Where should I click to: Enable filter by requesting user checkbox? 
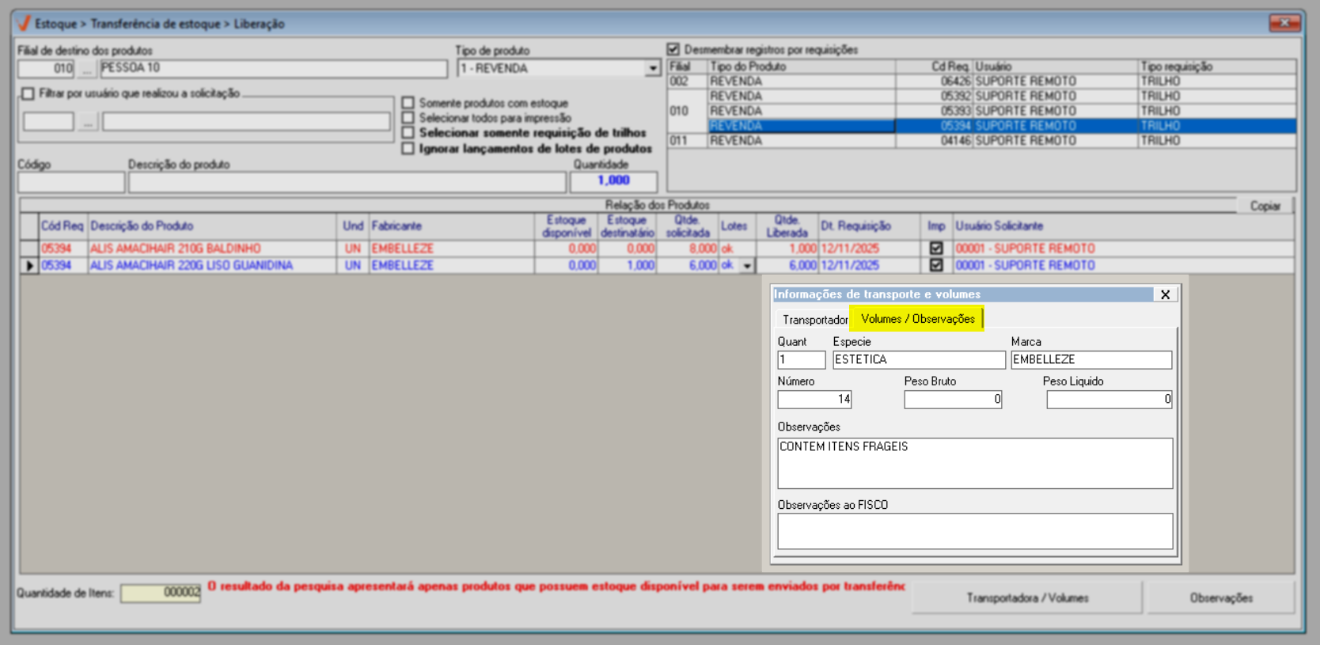(28, 93)
